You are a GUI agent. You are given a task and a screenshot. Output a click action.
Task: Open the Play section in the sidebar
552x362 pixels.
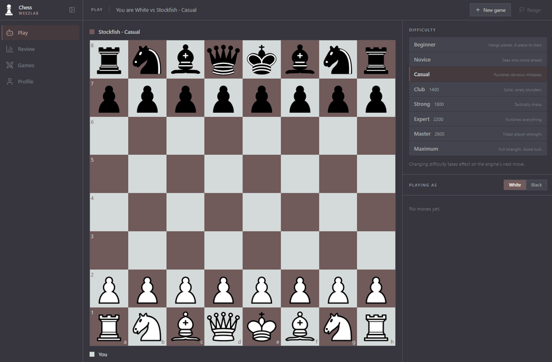(41, 33)
